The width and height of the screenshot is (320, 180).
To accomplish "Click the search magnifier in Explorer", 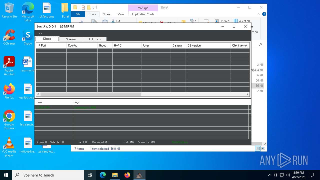I will tap(260, 45).
